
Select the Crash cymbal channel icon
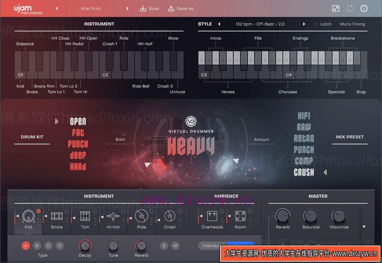point(170,217)
